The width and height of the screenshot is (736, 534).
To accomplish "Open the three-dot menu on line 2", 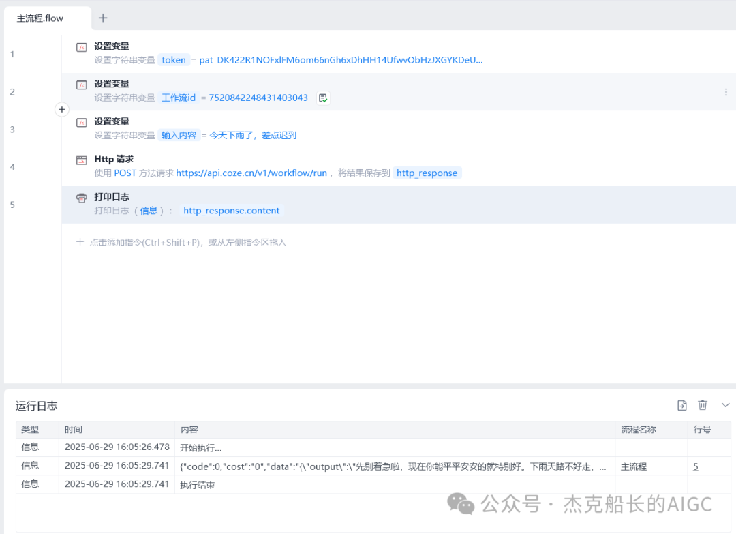I will [x=726, y=92].
